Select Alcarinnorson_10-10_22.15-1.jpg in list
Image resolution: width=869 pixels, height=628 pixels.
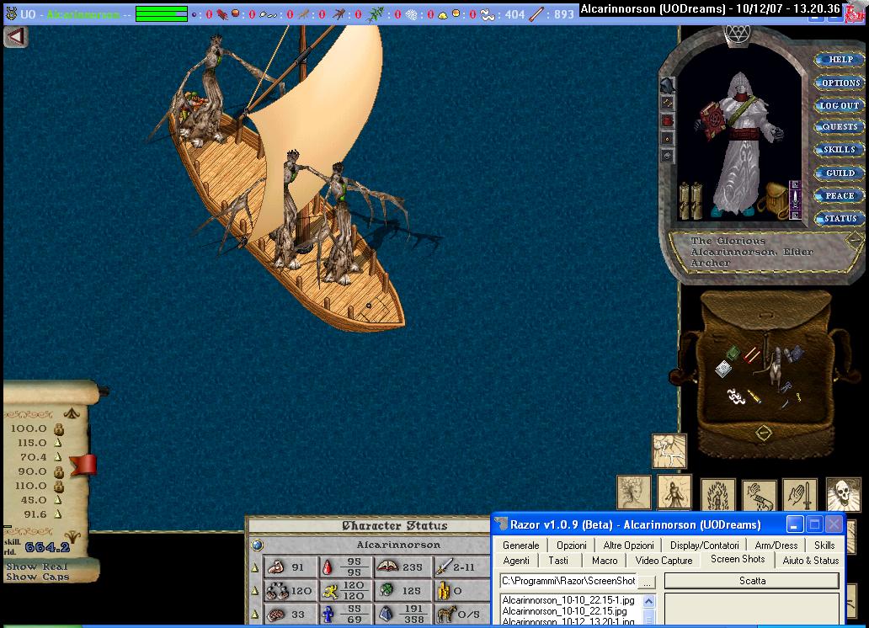(568, 600)
